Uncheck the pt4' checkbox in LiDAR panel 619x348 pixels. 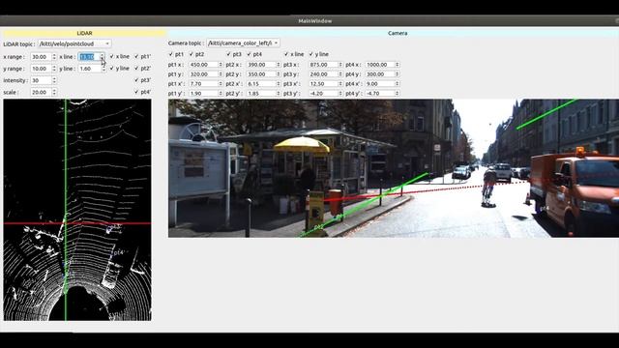(136, 92)
